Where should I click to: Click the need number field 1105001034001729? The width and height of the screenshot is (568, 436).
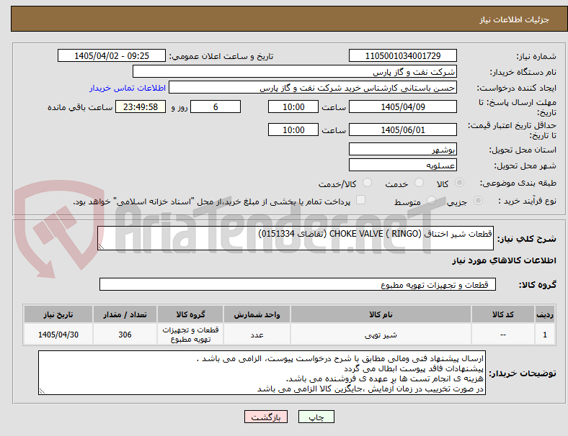pyautogui.click(x=403, y=55)
